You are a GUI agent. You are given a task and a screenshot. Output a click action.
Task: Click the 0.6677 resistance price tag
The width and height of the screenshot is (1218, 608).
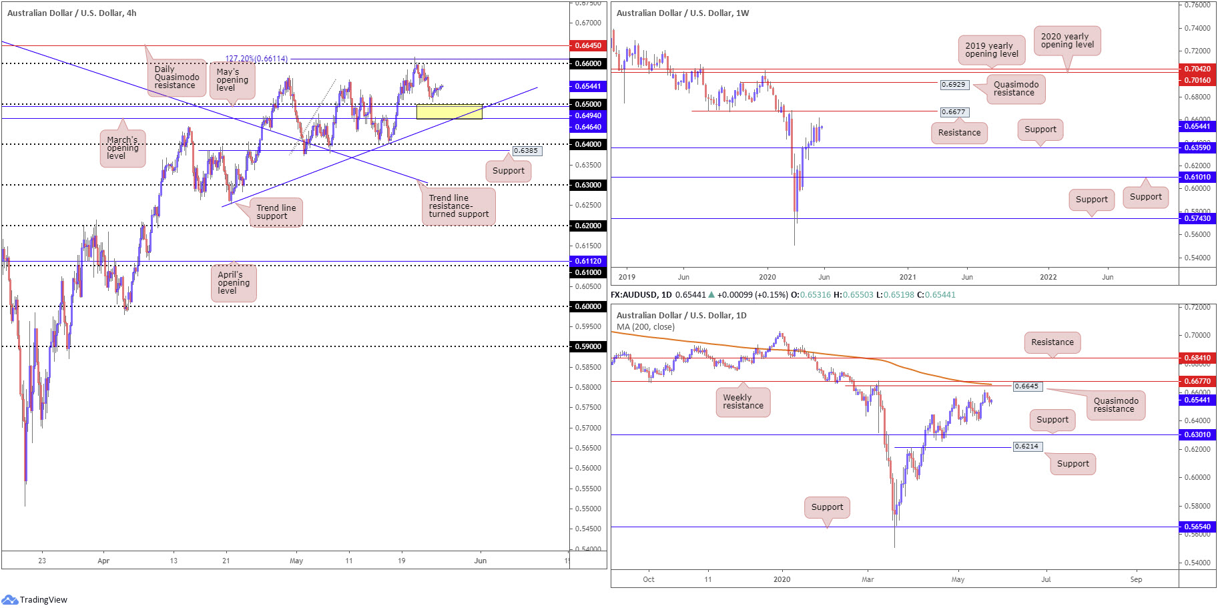[954, 112]
